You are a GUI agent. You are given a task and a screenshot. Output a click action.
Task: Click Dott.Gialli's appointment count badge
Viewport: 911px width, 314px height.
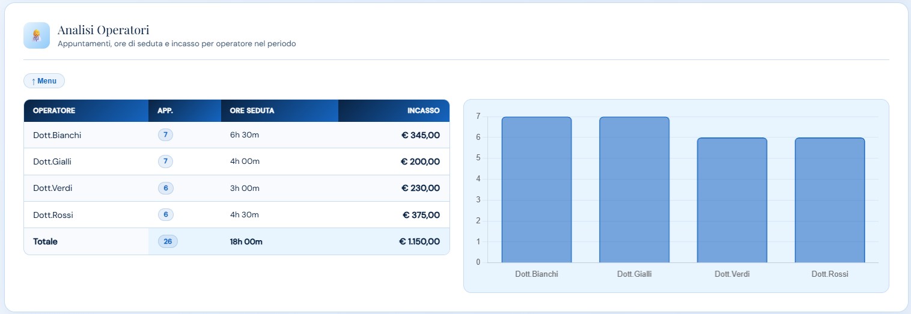[x=165, y=162]
